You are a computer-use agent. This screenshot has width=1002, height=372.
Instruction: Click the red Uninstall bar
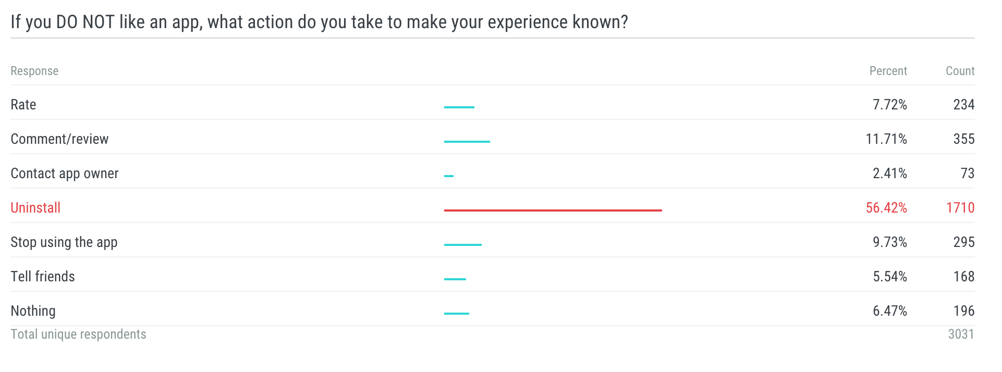[553, 210]
